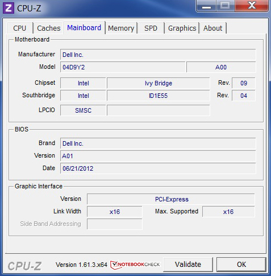Click the chipset Rev. field 09
Screen dimensions: 271x276
coord(244,83)
